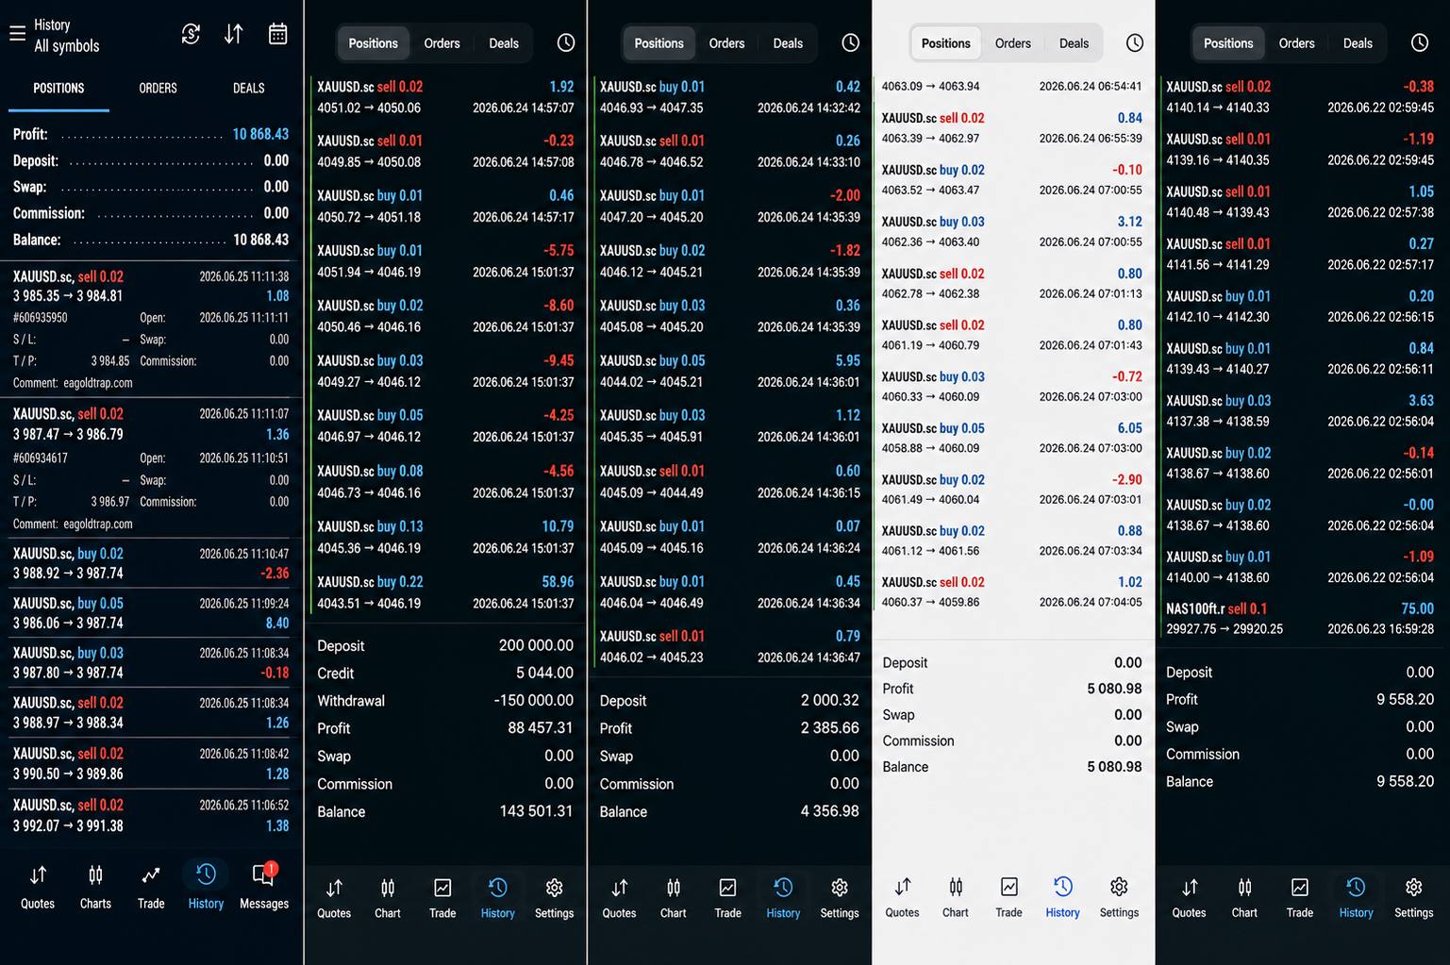Open Settings in panel with balance 9 558.20
The width and height of the screenshot is (1450, 965).
1413,898
